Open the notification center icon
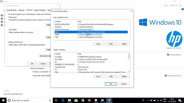 click(180, 100)
